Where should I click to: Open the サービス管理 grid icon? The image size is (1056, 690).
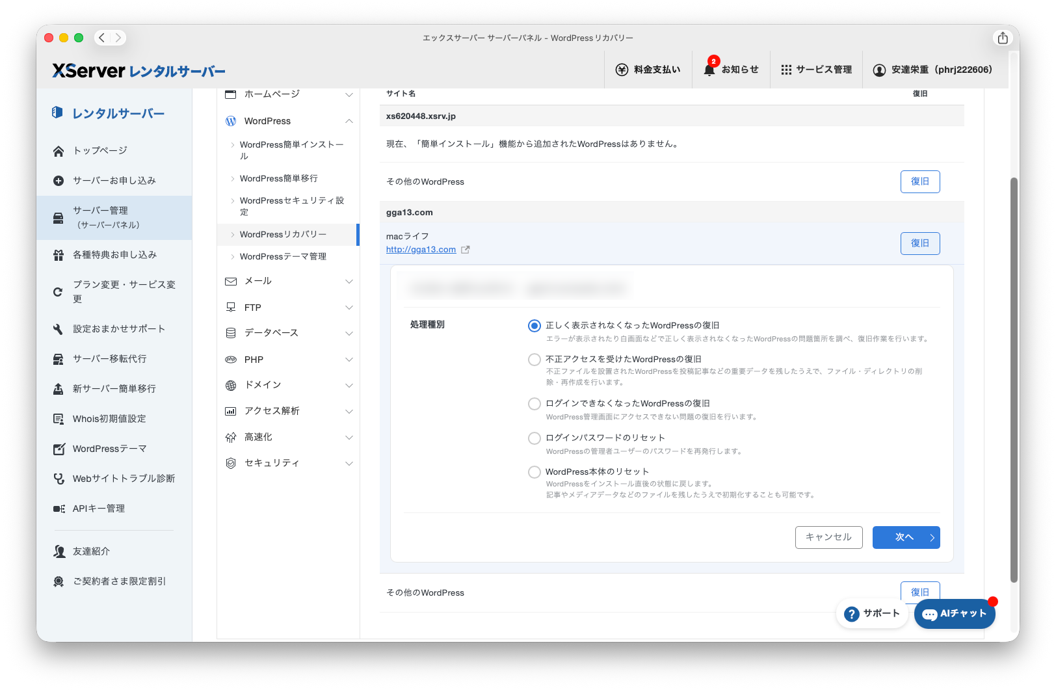click(786, 70)
